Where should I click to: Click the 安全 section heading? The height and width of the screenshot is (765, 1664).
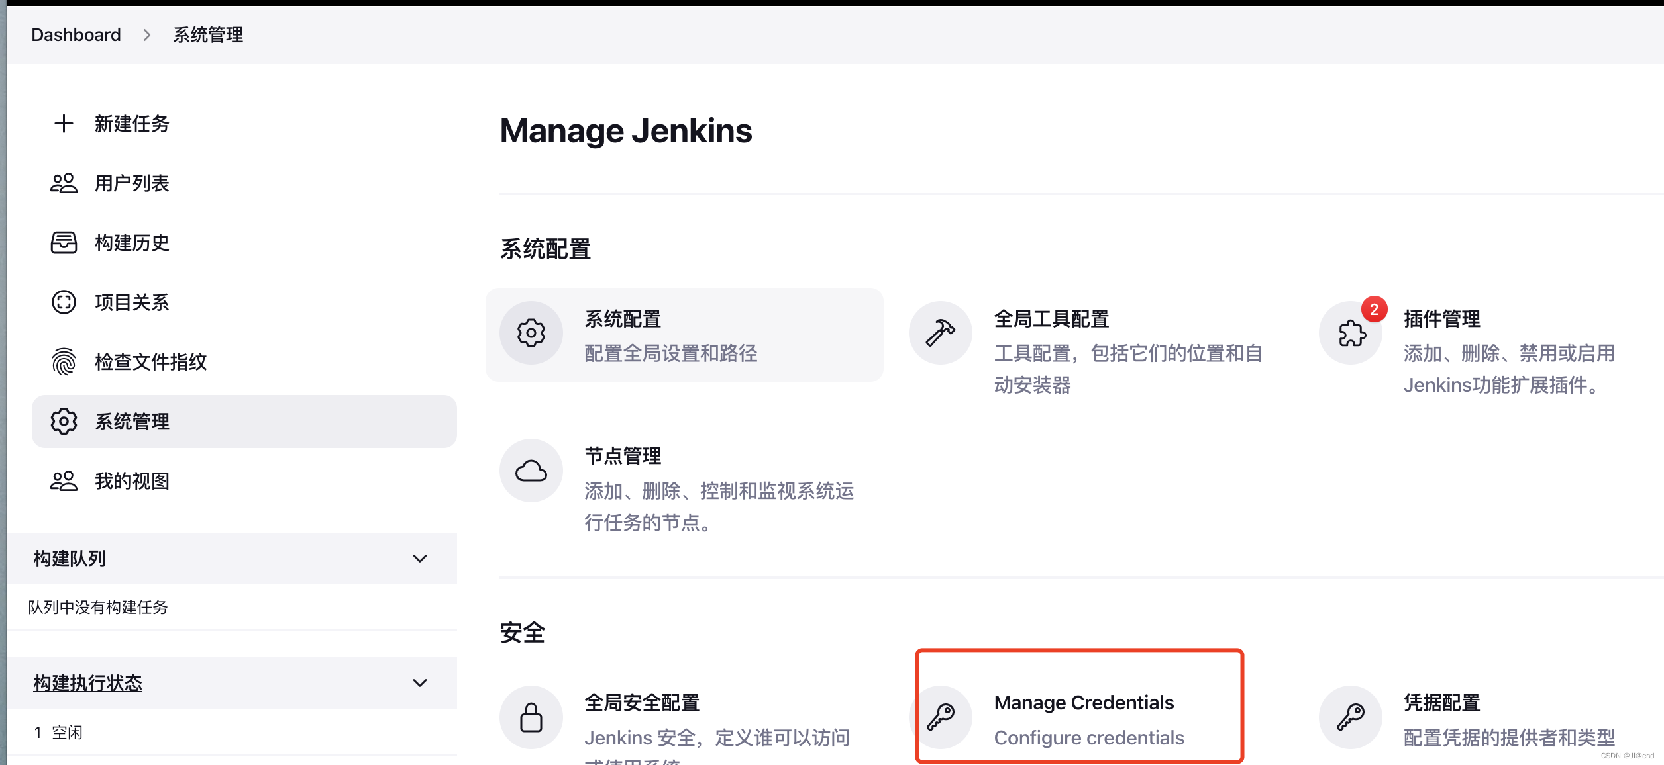tap(523, 633)
